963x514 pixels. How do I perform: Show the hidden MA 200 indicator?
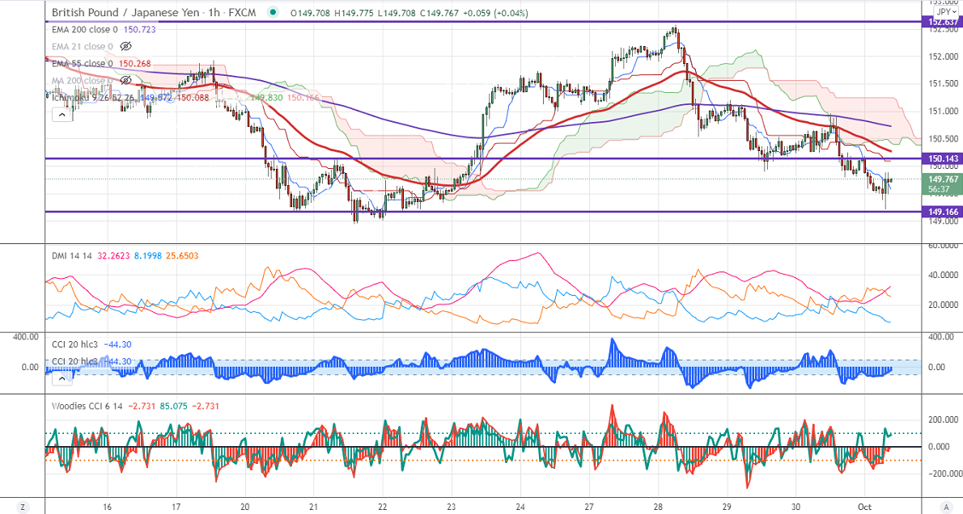point(126,80)
